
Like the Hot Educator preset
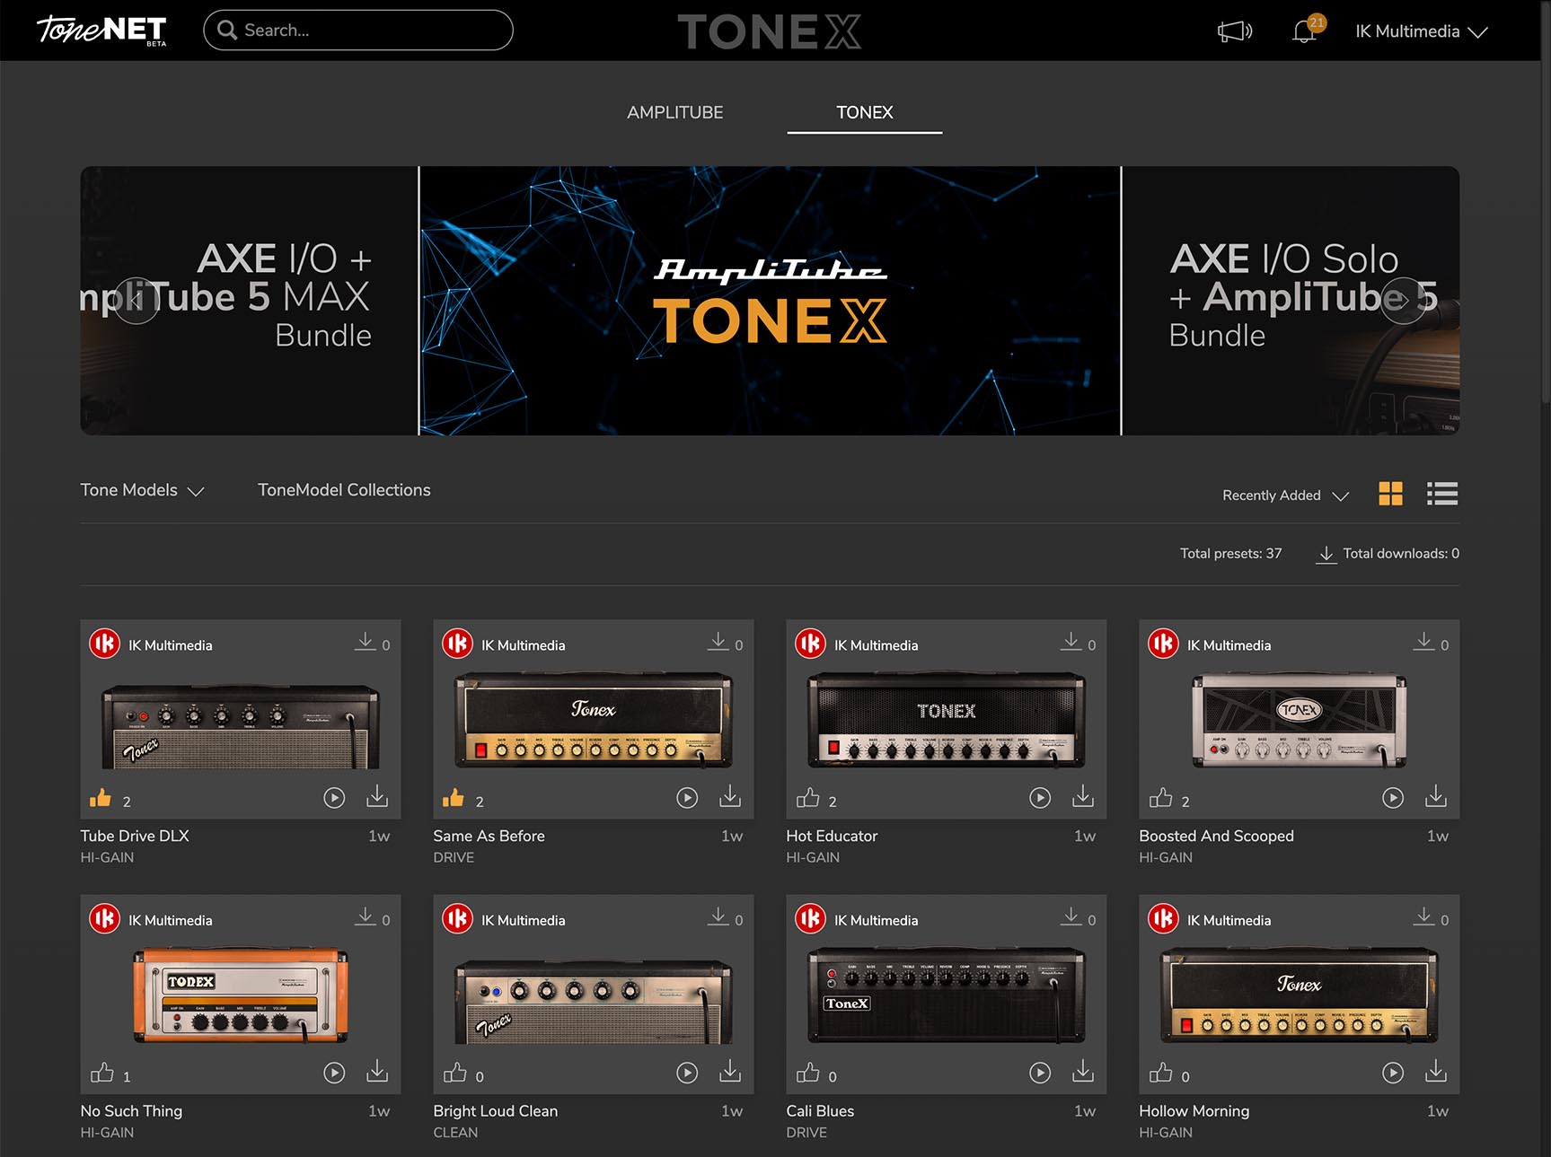[809, 797]
